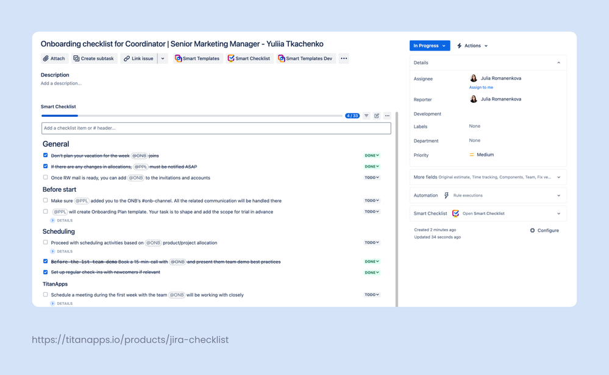This screenshot has height=375, width=609.
Task: Collapse the Details panel
Action: click(558, 62)
